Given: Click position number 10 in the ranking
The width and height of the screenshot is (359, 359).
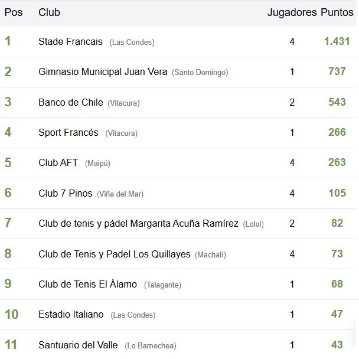Looking at the screenshot, I should pyautogui.click(x=11, y=314).
